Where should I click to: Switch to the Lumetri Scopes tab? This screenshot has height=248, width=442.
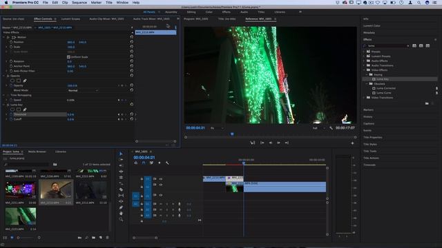tap(70, 19)
